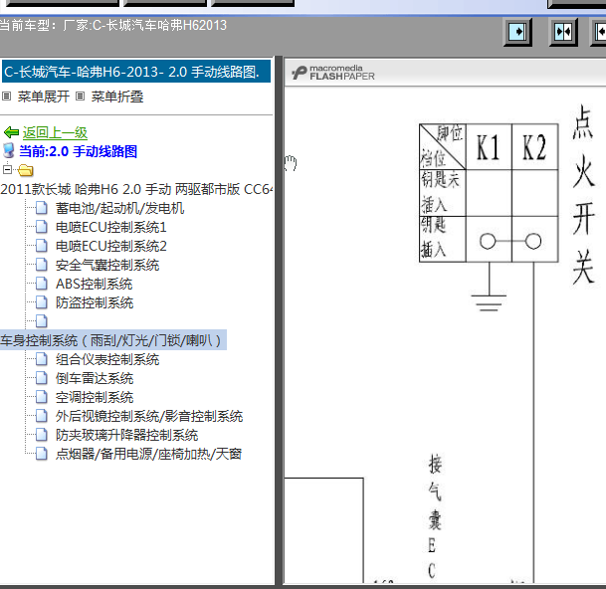Open 点烟器/备用电源/座椅加热/天窗 diagram
606x589 pixels.
coord(148,454)
